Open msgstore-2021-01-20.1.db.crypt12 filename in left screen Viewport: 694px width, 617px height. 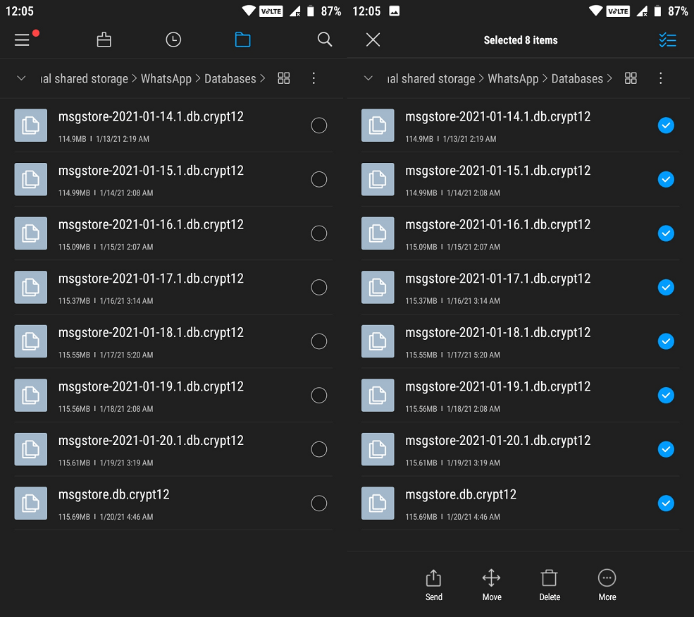click(151, 440)
